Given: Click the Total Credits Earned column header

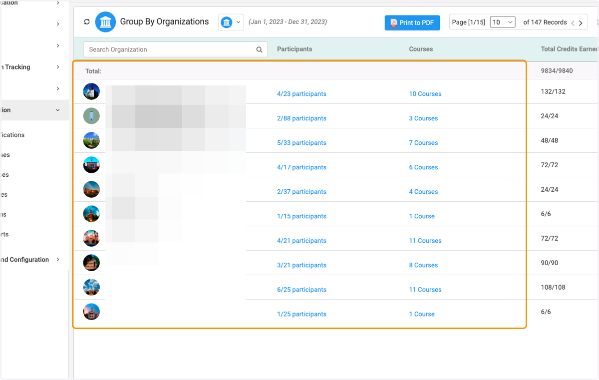Looking at the screenshot, I should click(x=570, y=49).
